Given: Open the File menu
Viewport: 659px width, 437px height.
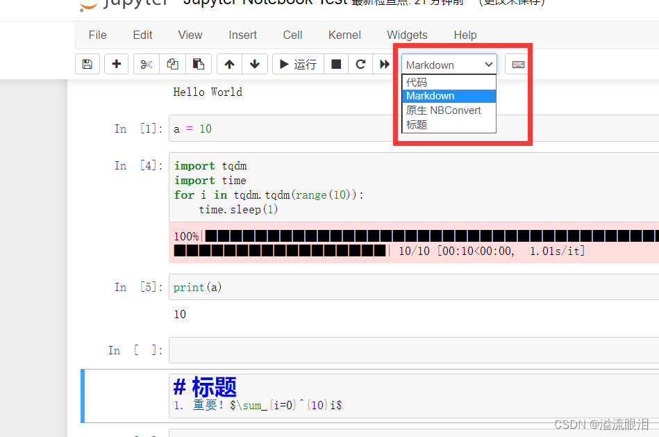Looking at the screenshot, I should [97, 35].
